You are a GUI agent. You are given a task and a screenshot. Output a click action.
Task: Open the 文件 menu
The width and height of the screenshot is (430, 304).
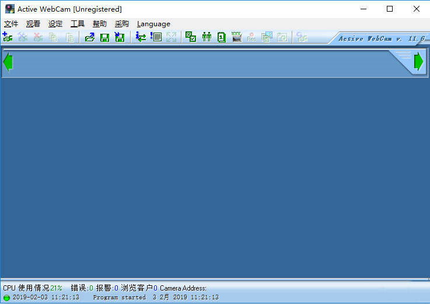pos(11,24)
